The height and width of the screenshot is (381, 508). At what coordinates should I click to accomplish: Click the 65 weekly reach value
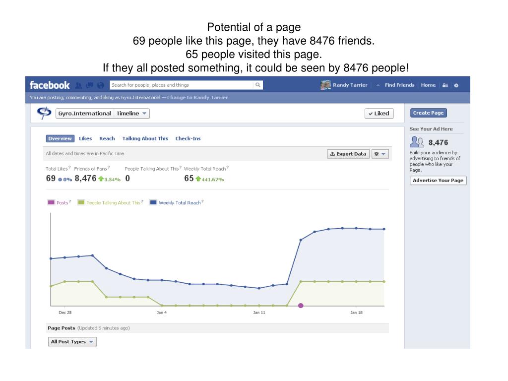[189, 179]
